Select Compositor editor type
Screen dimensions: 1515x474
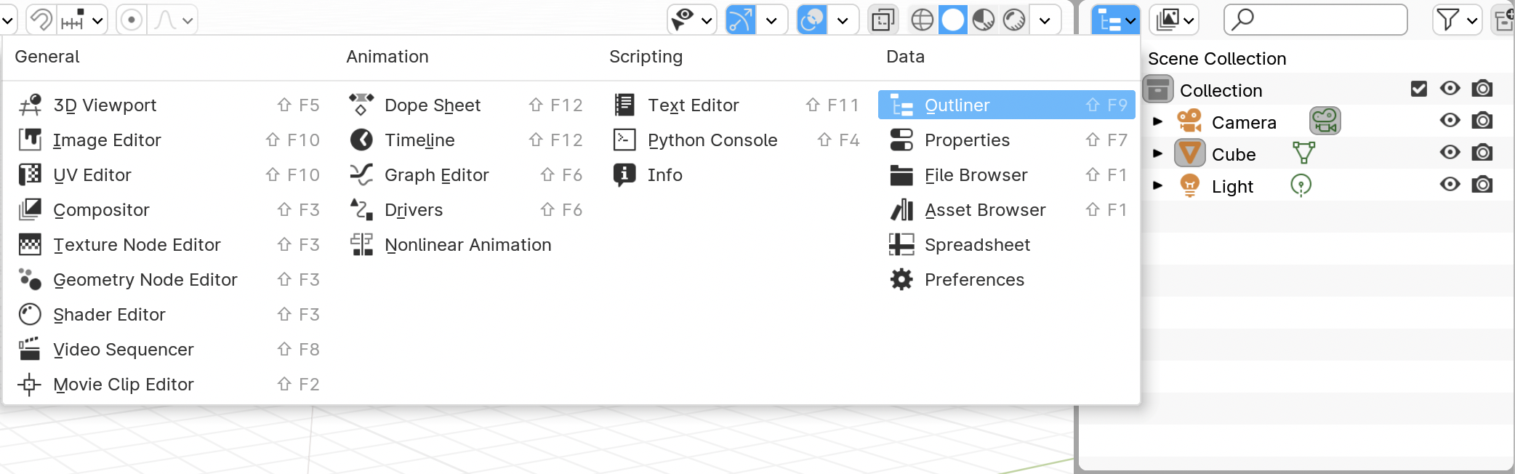pos(169,210)
